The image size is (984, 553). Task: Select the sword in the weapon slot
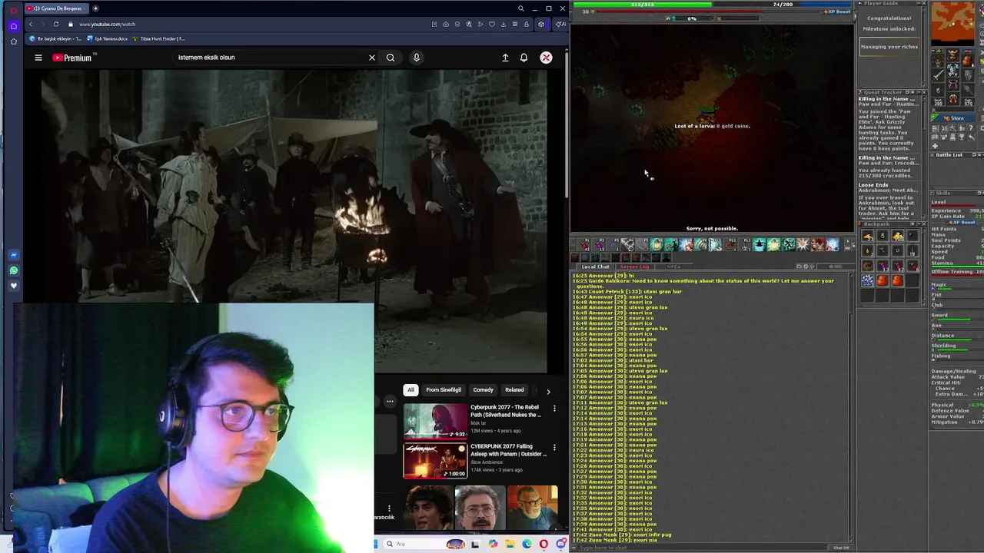[x=938, y=75]
